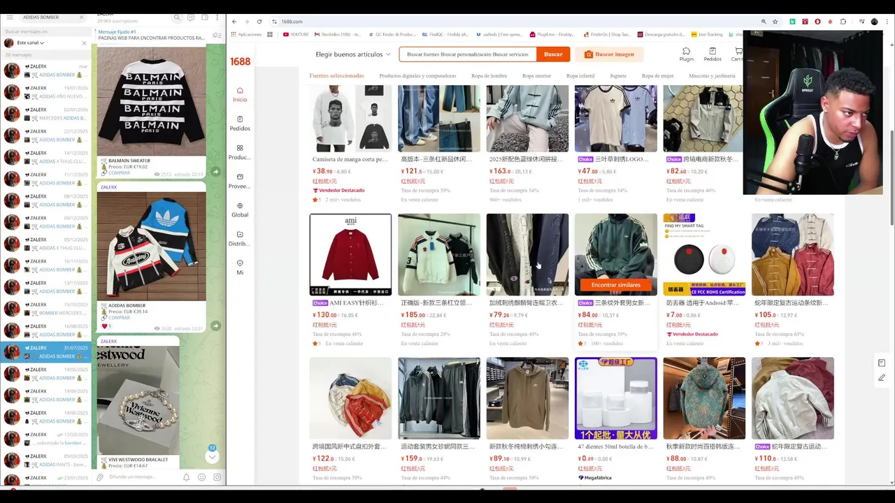This screenshot has width=895, height=503.
Task: Open Telegram hamburger menu
Action: [8, 17]
